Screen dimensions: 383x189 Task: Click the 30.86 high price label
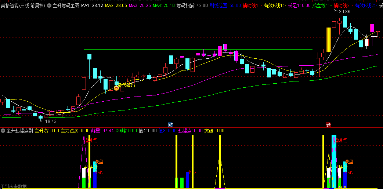point(344,12)
